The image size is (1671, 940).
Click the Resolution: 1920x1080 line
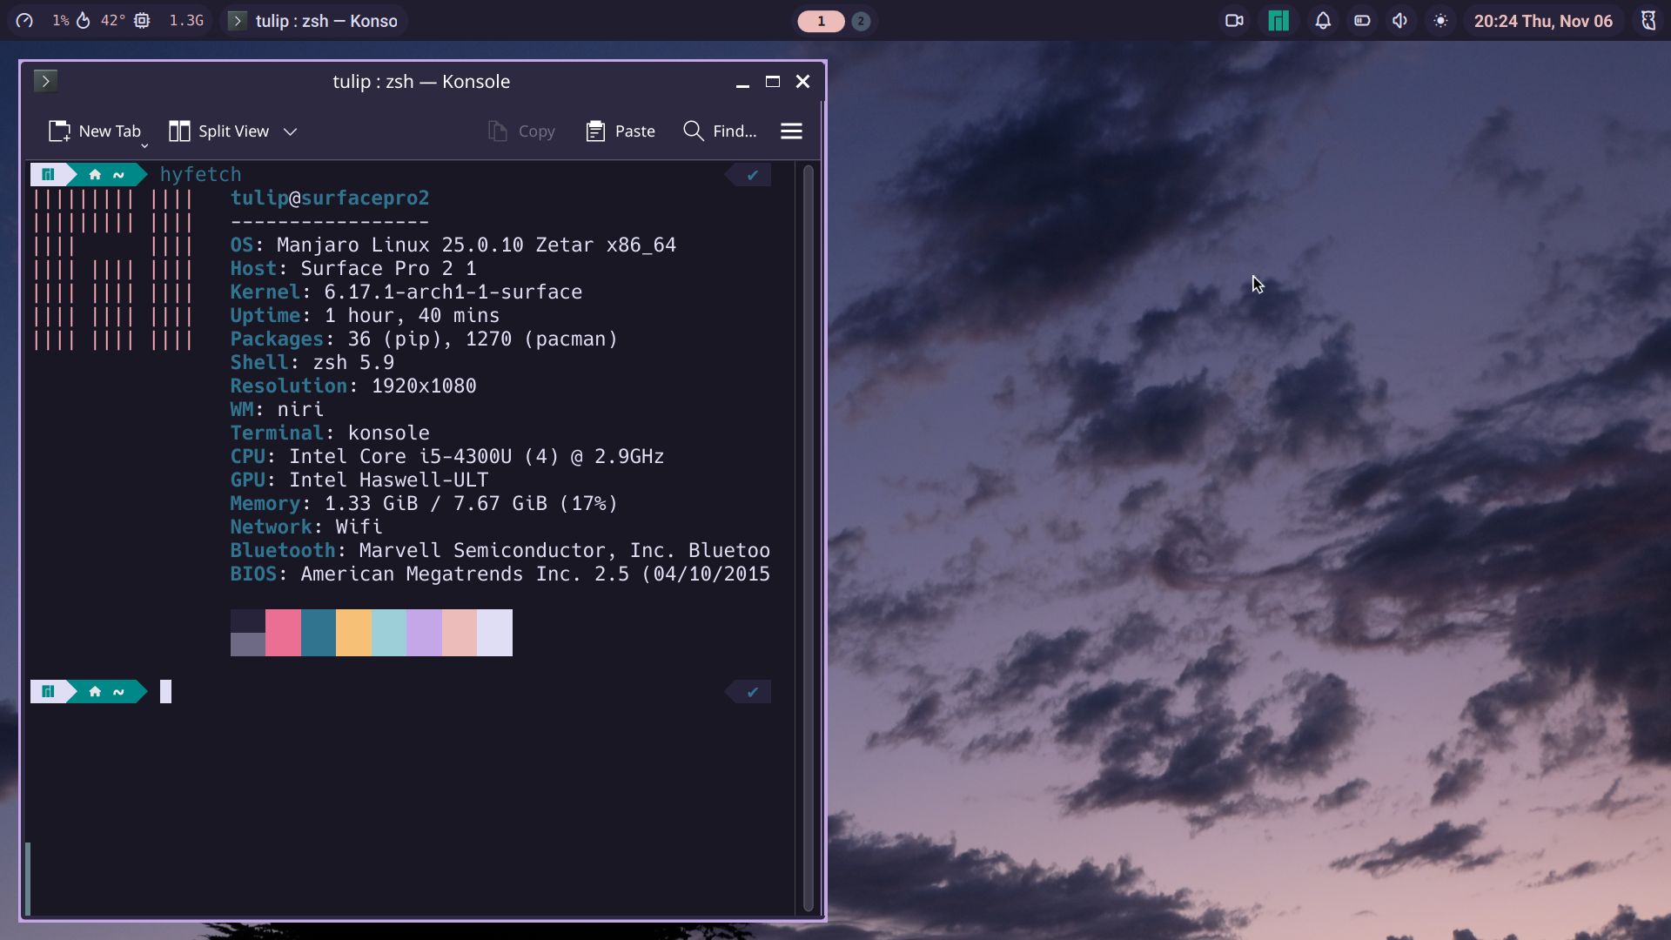pos(353,386)
